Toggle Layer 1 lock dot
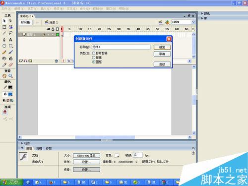The height and width of the screenshot is (186, 248). 53,35
